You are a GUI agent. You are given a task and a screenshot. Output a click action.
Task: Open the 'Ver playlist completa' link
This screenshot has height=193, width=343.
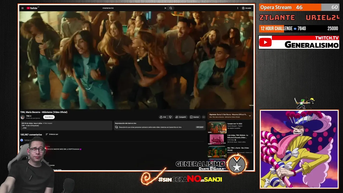click(x=234, y=128)
